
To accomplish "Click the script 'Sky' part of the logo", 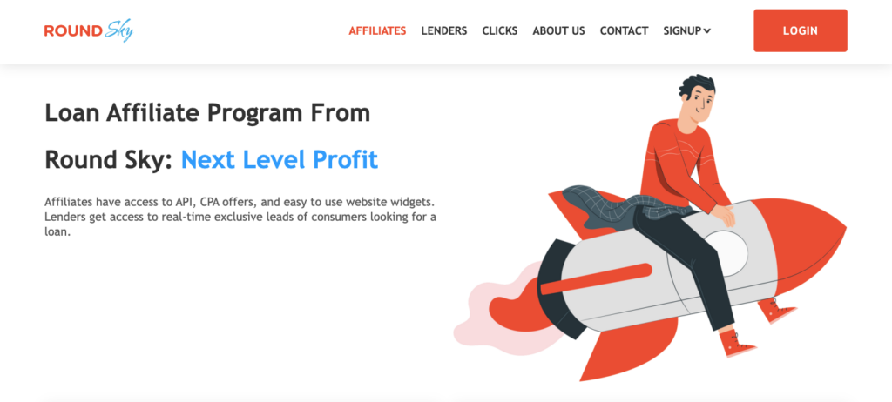I will pyautogui.click(x=119, y=30).
